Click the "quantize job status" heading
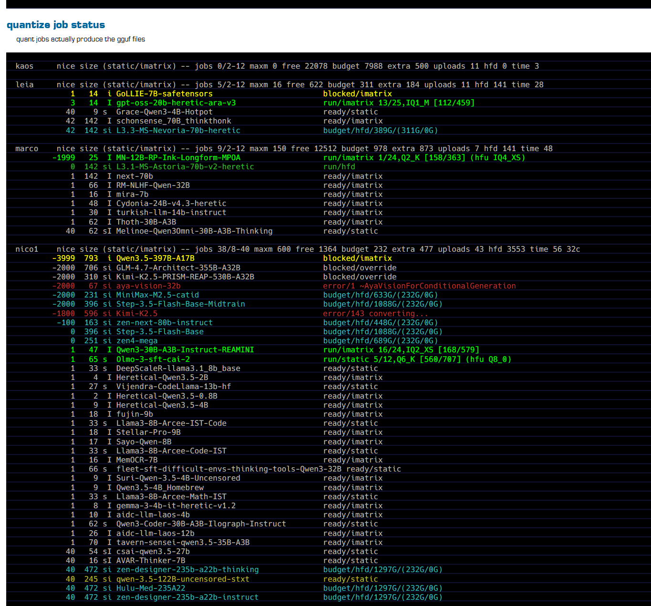Image resolution: width=651 pixels, height=606 pixels. (56, 25)
